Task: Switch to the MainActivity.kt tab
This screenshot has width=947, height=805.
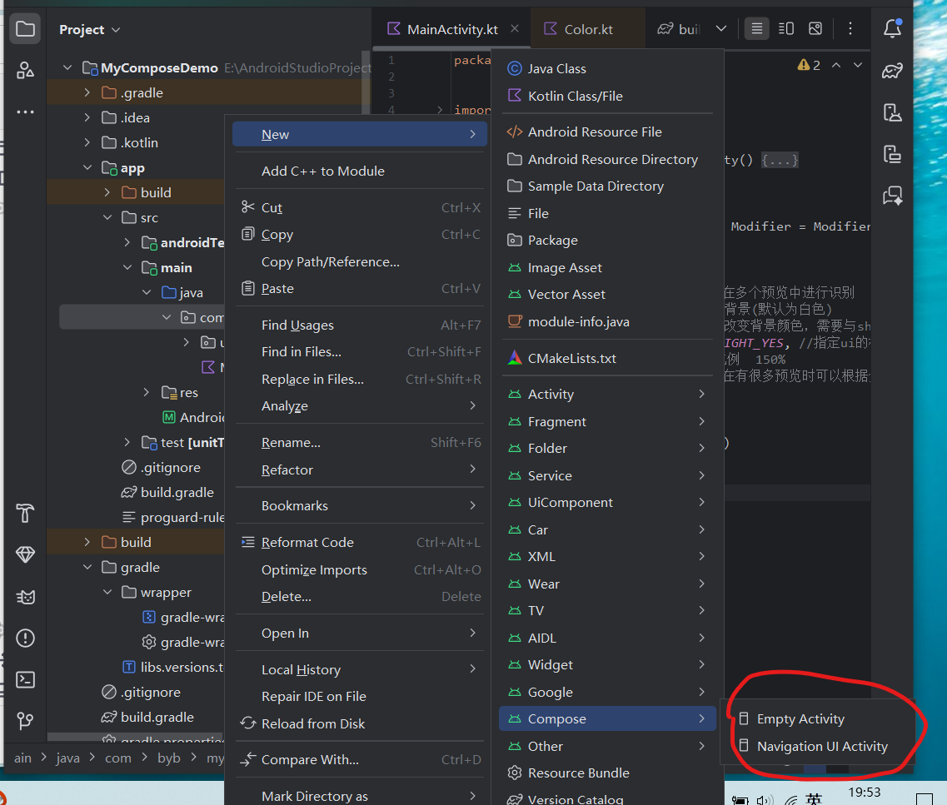Action: (451, 29)
